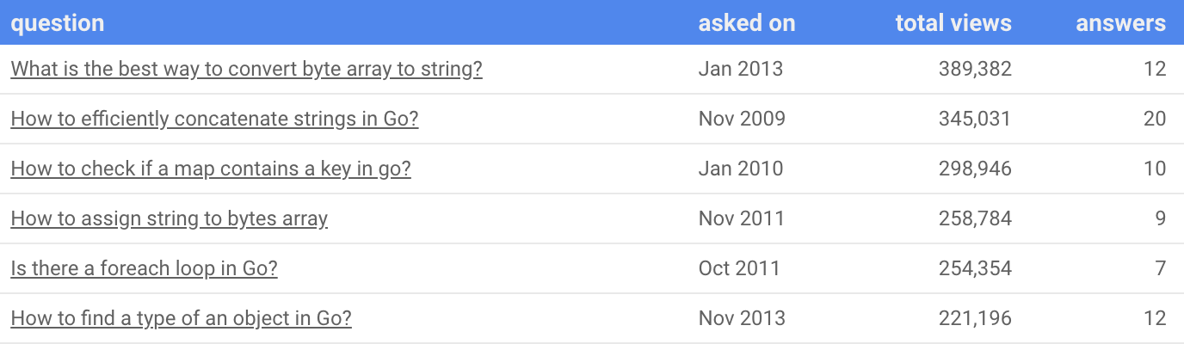1184x344 pixels.
Task: Open the find type of object question
Action: click(x=181, y=319)
